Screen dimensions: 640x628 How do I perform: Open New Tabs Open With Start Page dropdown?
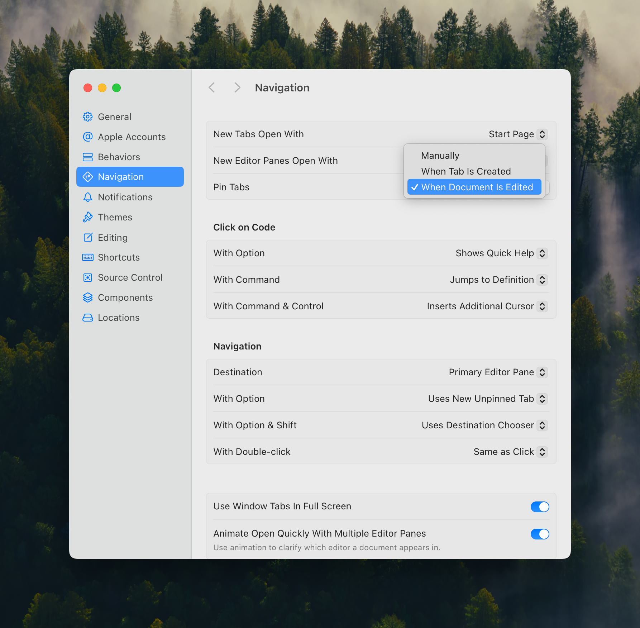point(518,134)
